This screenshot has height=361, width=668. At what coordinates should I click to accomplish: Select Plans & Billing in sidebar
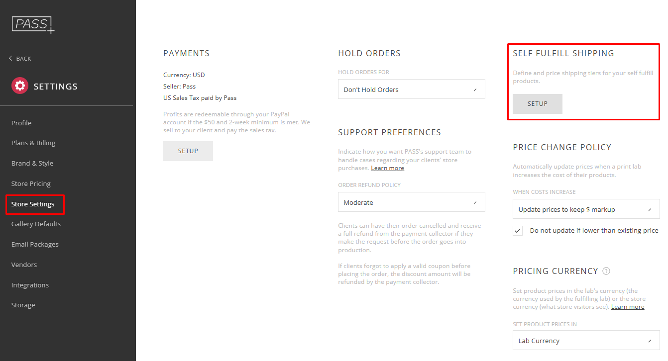(33, 143)
